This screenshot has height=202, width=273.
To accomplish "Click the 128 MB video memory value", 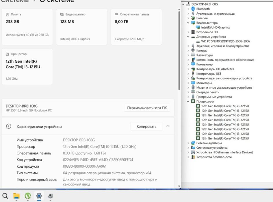I will click(x=67, y=22).
